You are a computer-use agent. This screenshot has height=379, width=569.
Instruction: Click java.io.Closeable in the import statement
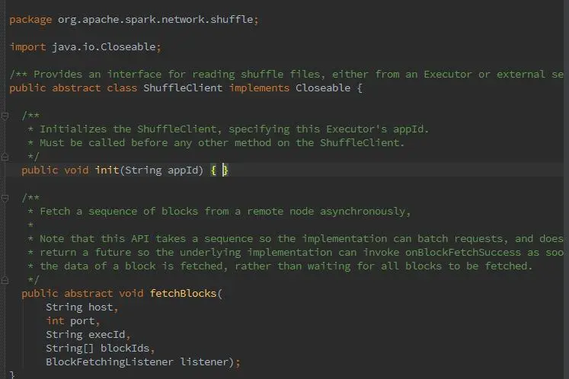[x=106, y=47]
